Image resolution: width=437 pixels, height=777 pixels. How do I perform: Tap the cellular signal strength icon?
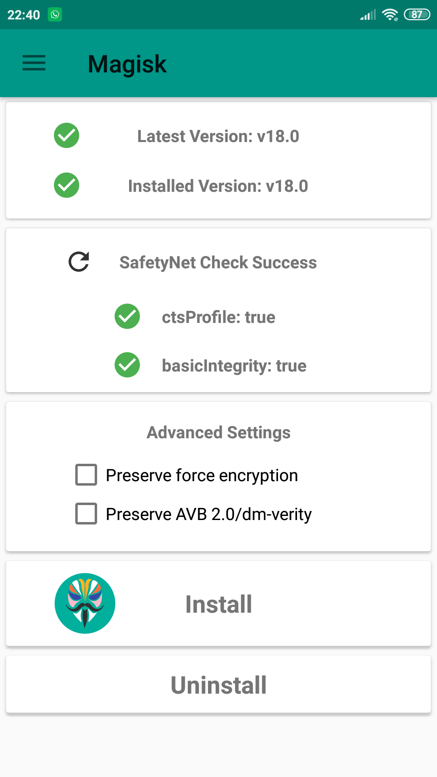[x=368, y=15]
